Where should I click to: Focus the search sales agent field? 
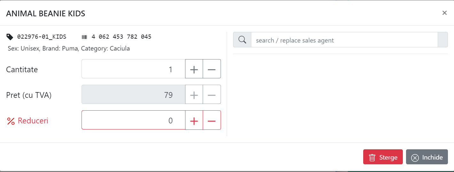[x=344, y=40]
